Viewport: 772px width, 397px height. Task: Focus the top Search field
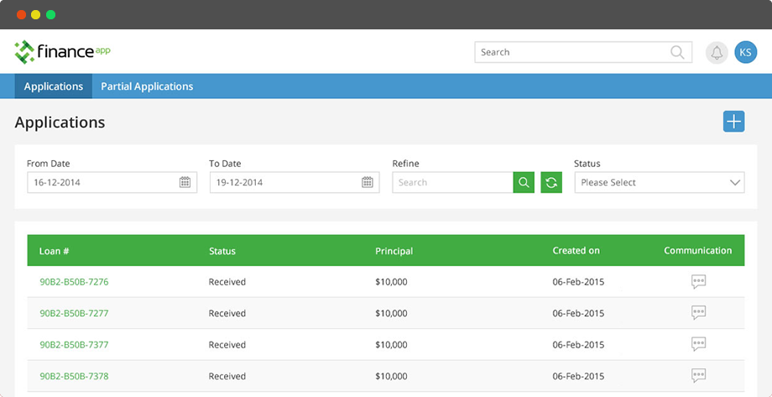583,52
